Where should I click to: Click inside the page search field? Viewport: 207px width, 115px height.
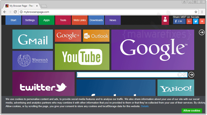(127, 75)
